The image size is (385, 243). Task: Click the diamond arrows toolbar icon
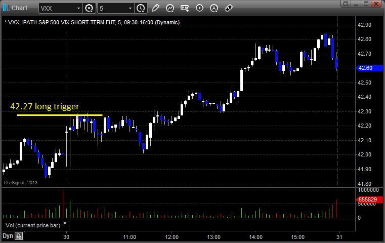pos(229,8)
